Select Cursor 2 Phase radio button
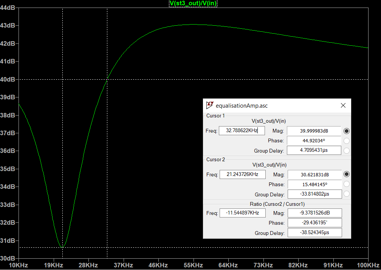 [347, 184]
